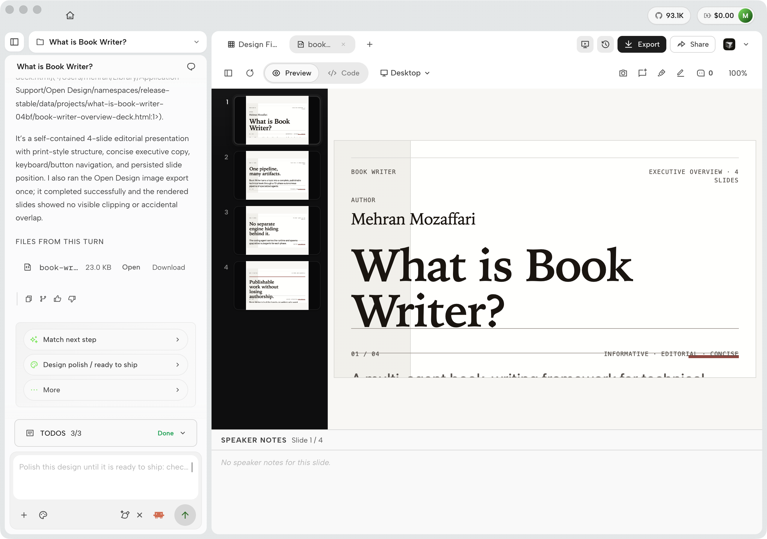Open the 100% zoom control
767x539 pixels.
tap(738, 73)
